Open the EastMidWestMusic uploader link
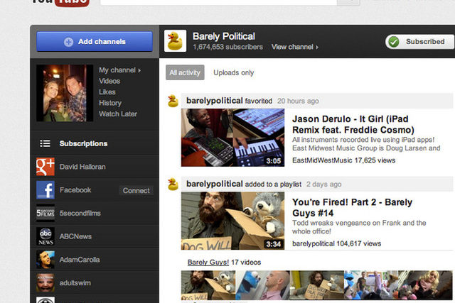The image size is (455, 303). tap(322, 160)
